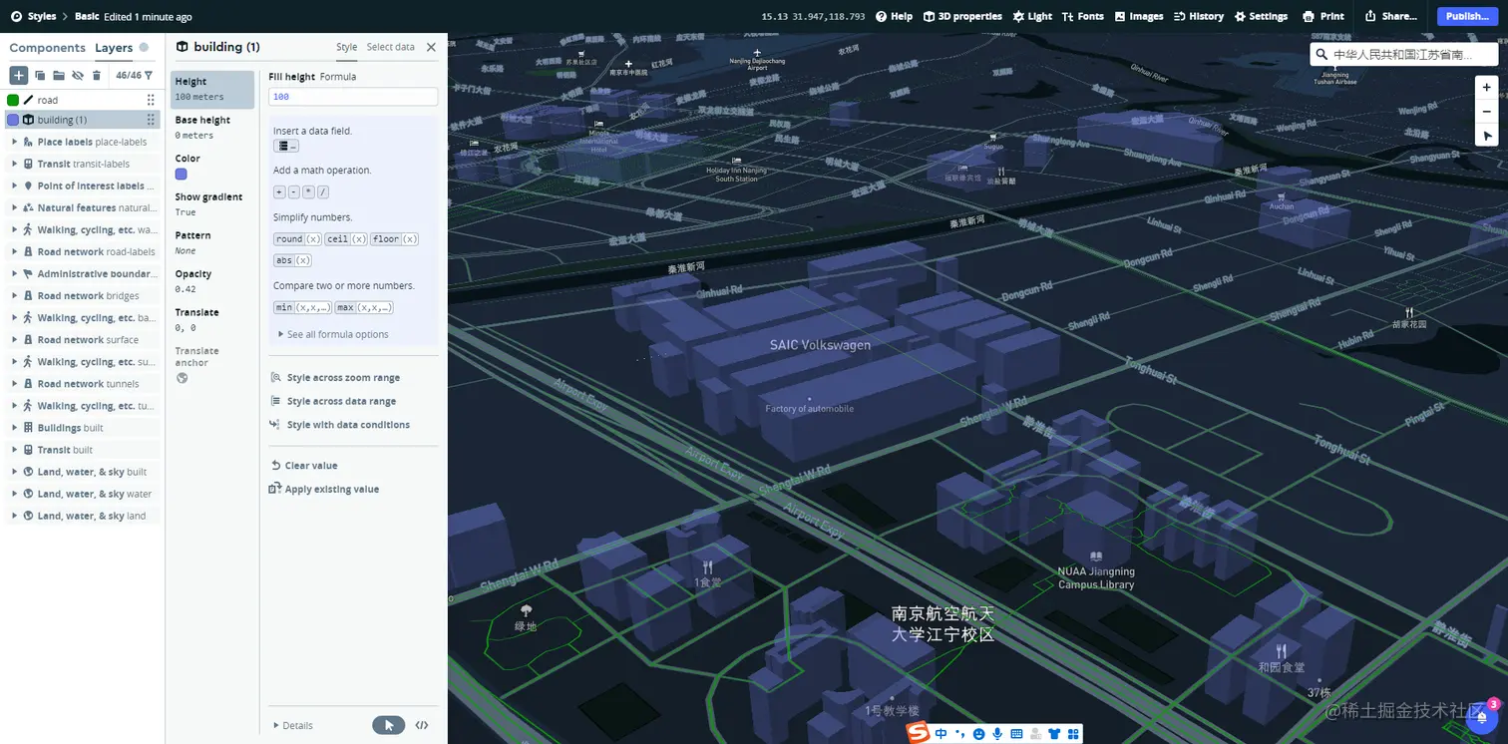The width and height of the screenshot is (1508, 744).
Task: Insert the minus math operator
Action: point(293,191)
